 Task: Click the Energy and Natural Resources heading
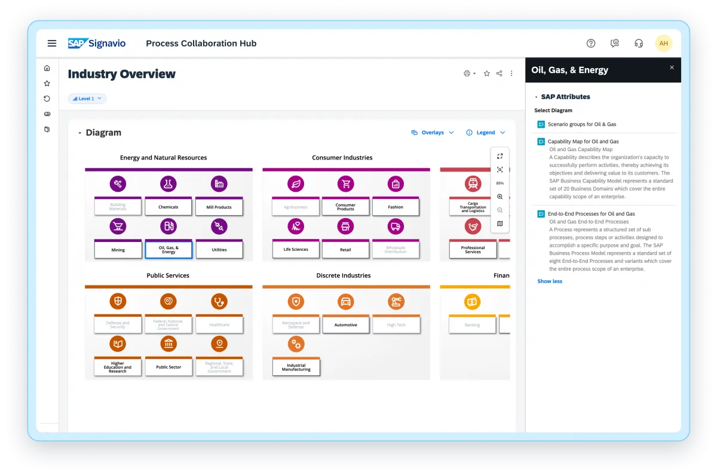coord(164,158)
